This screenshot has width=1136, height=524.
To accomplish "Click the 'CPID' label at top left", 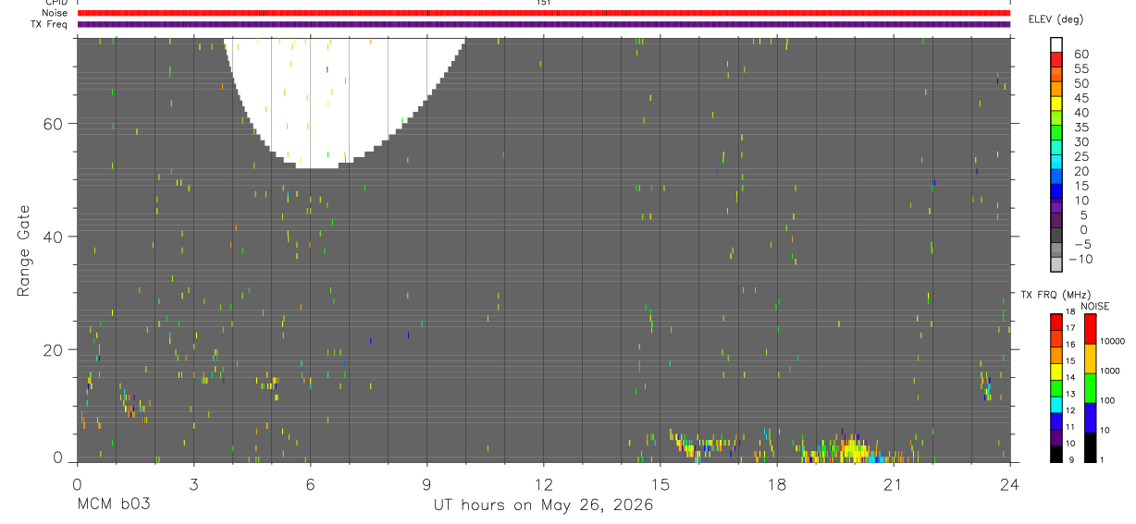I will pyautogui.click(x=56, y=3).
